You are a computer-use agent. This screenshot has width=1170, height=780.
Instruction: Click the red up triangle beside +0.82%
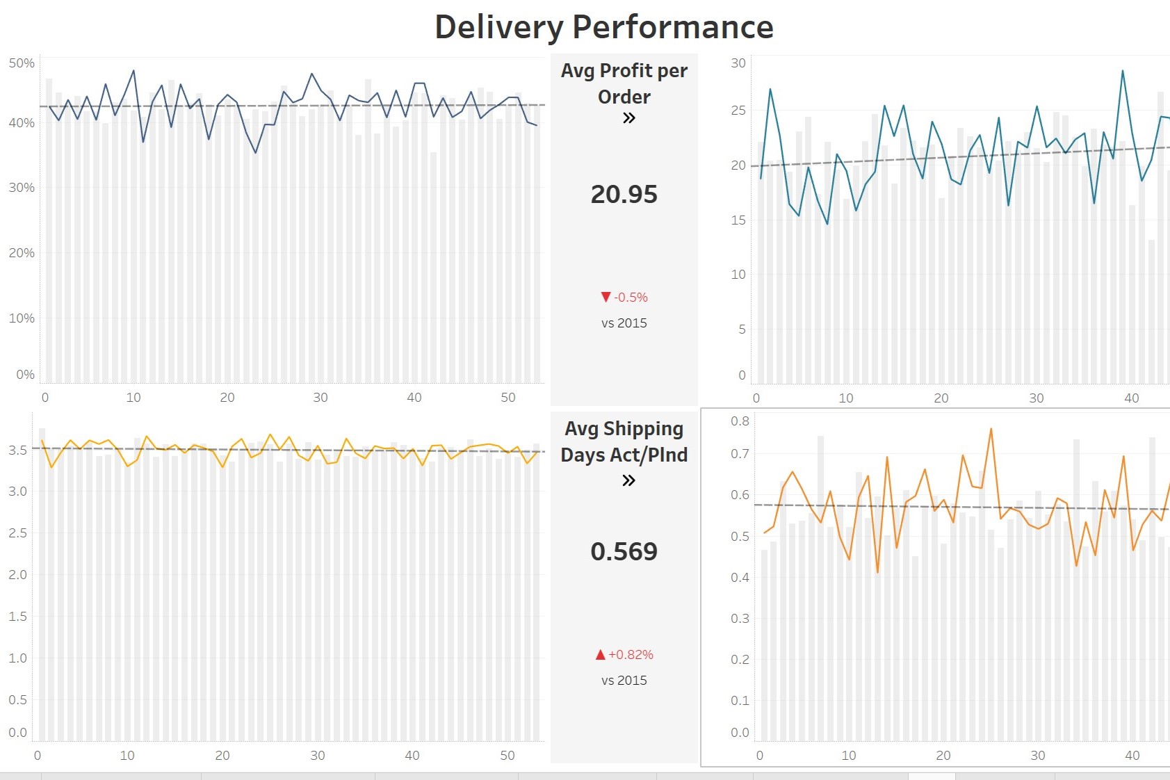(x=601, y=654)
